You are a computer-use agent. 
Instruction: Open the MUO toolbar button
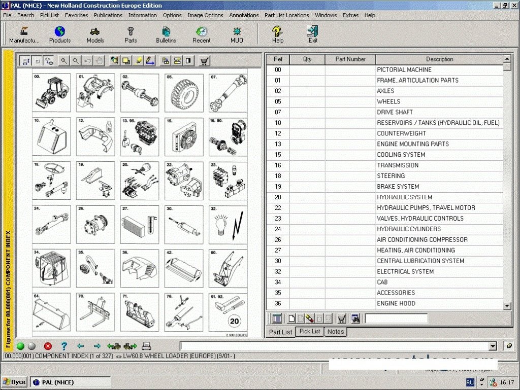(237, 35)
